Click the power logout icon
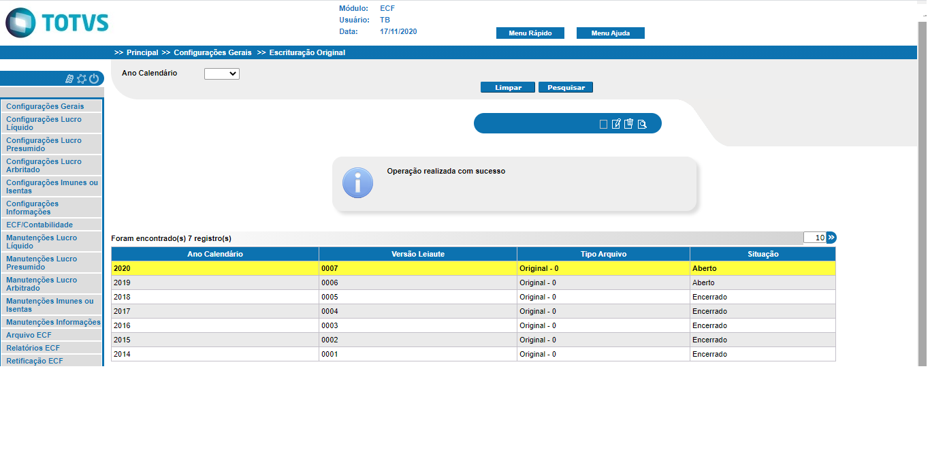The height and width of the screenshot is (452, 930). [x=94, y=79]
